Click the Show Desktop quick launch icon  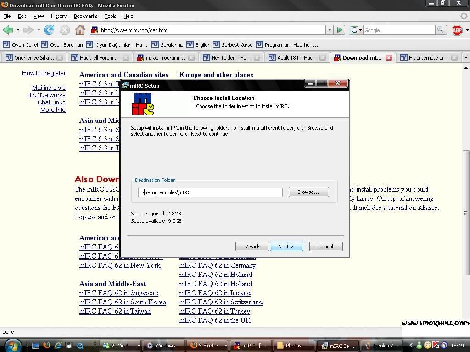[x=36, y=346]
